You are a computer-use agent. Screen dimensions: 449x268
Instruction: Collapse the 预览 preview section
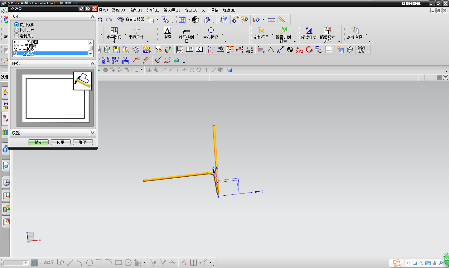[92, 63]
